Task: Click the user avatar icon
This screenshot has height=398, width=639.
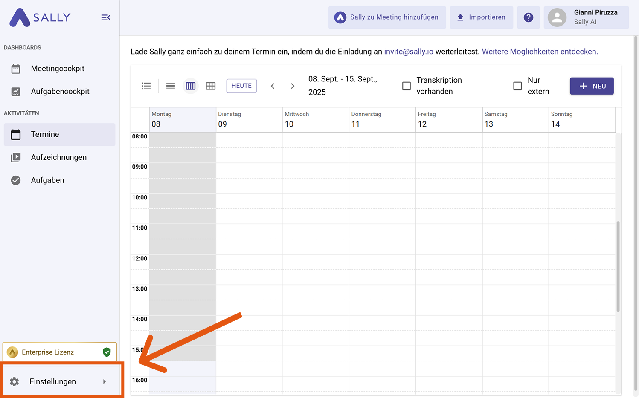Action: (557, 17)
